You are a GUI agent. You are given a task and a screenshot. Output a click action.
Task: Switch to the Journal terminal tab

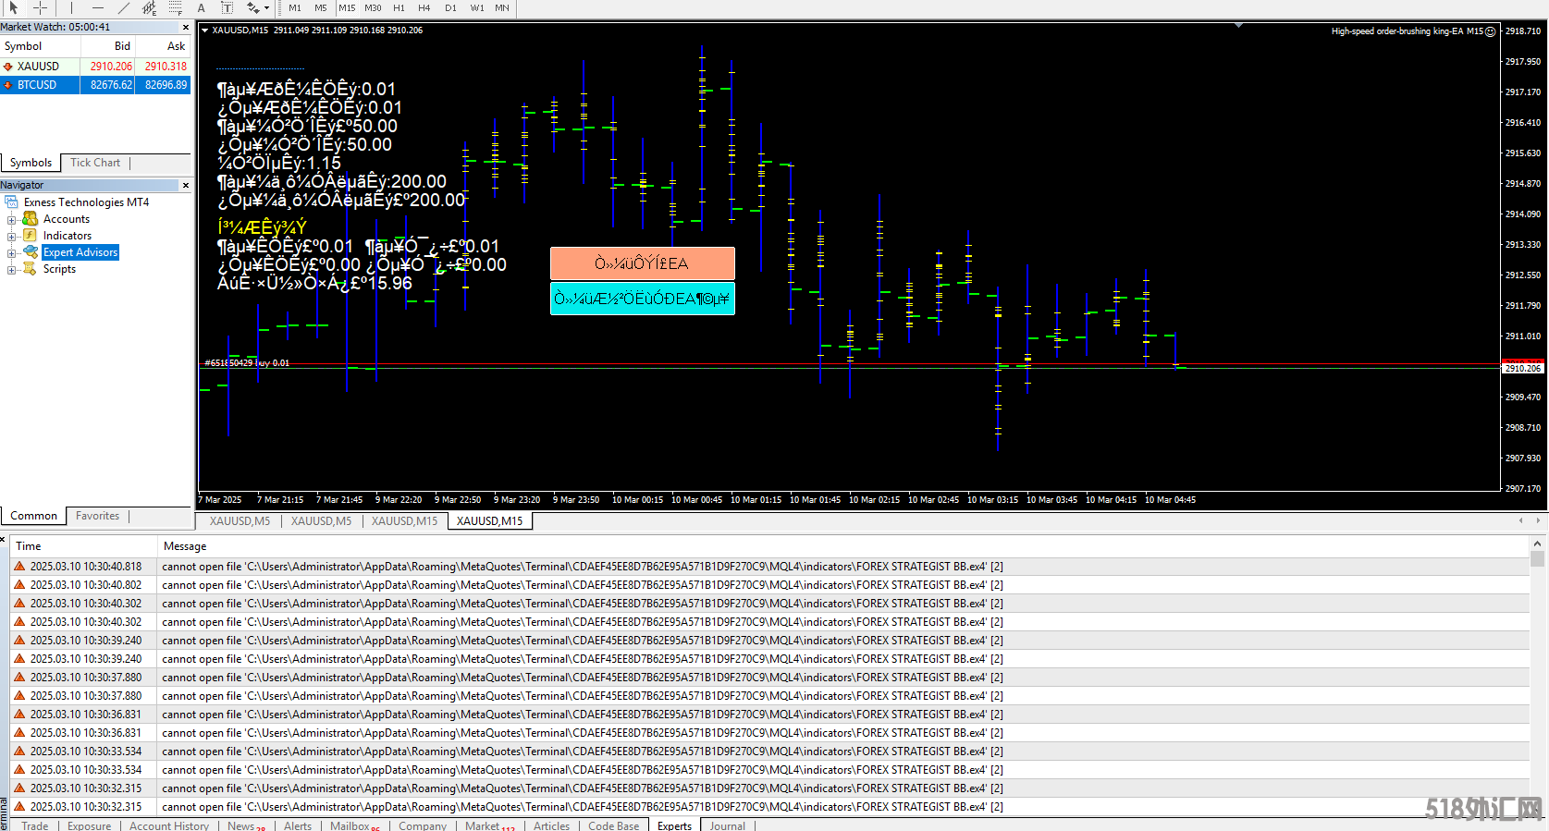coord(727,825)
